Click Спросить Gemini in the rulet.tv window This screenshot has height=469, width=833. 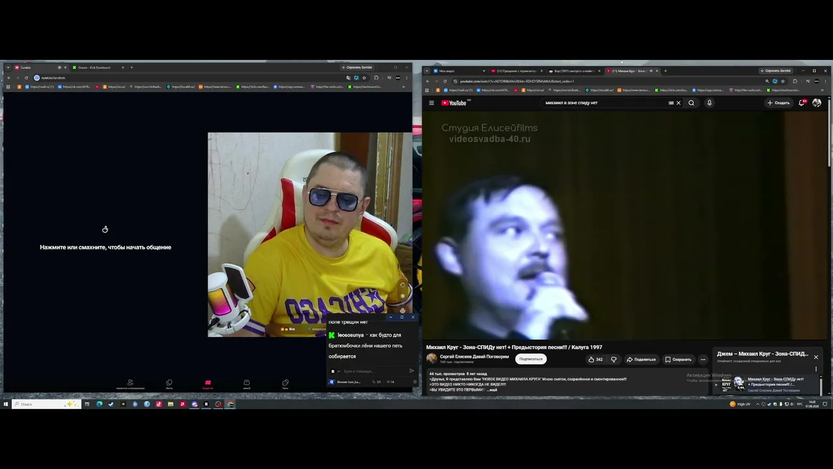[x=357, y=68]
